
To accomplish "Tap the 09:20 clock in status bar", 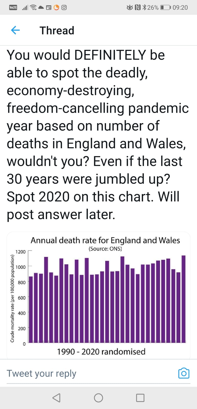I will [180, 8].
